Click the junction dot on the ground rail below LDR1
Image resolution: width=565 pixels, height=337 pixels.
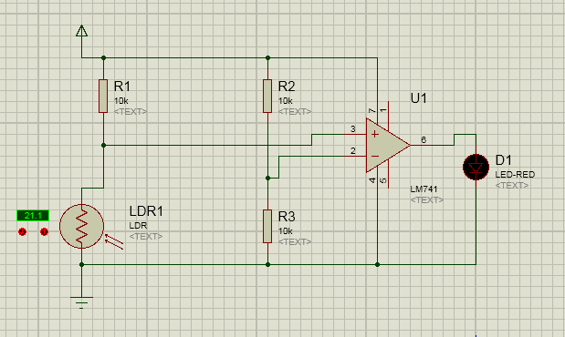pyautogui.click(x=82, y=264)
